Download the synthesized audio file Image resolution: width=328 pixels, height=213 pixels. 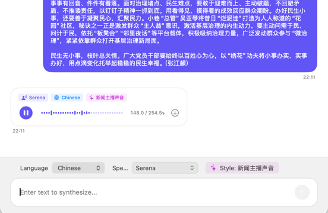coord(175,113)
